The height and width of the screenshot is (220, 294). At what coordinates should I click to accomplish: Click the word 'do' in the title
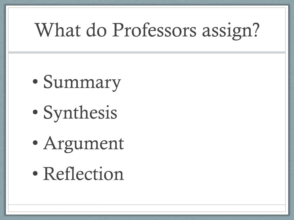[x=96, y=30]
